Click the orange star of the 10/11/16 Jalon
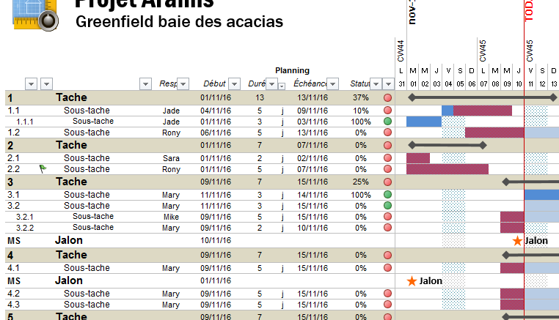559x320 pixels. click(517, 241)
